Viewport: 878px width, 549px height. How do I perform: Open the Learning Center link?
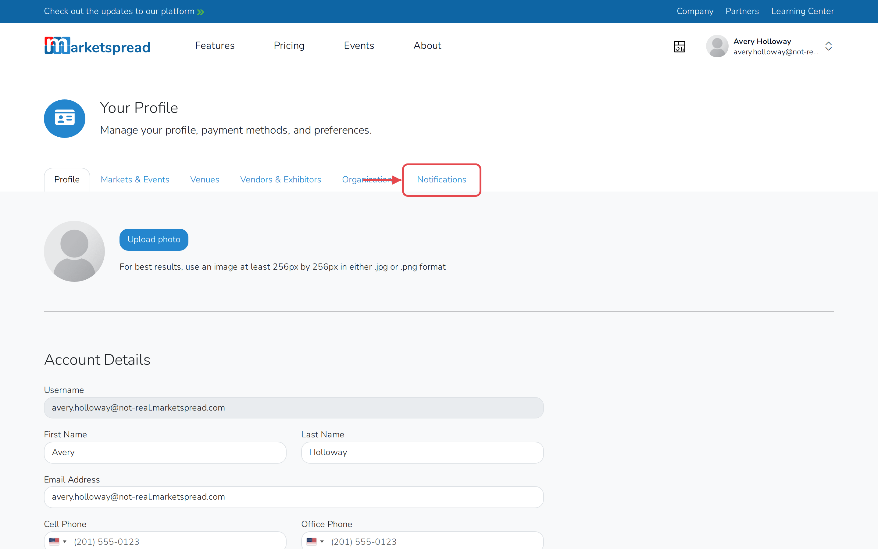point(802,11)
